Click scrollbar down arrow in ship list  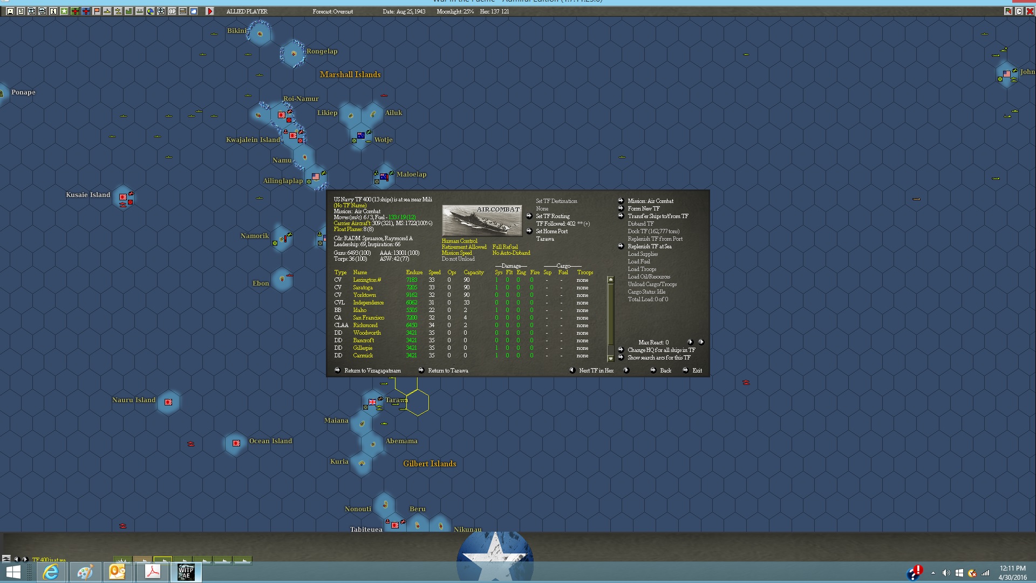click(x=611, y=358)
